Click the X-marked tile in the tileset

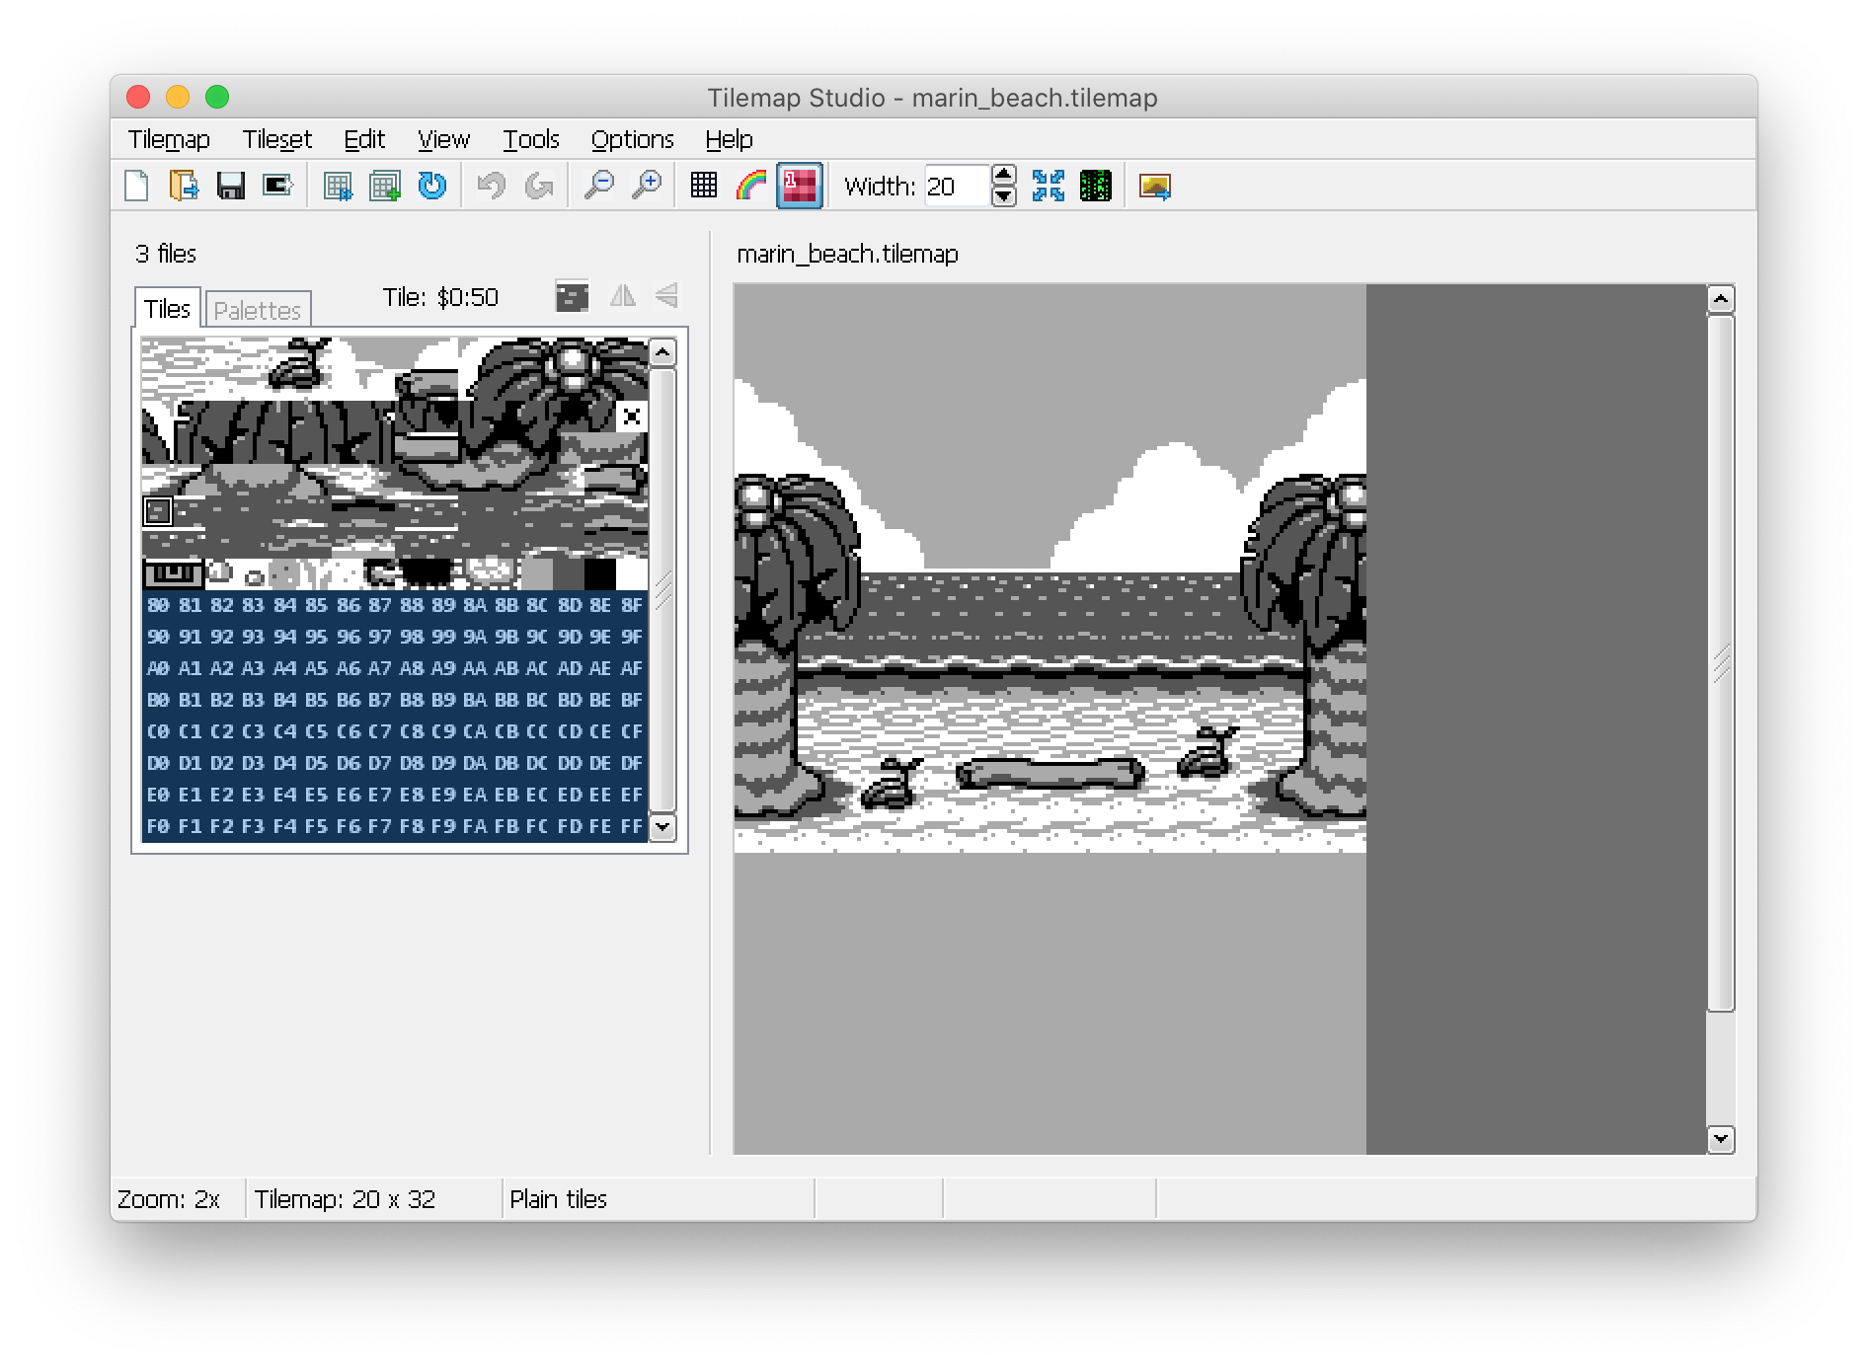tap(632, 417)
